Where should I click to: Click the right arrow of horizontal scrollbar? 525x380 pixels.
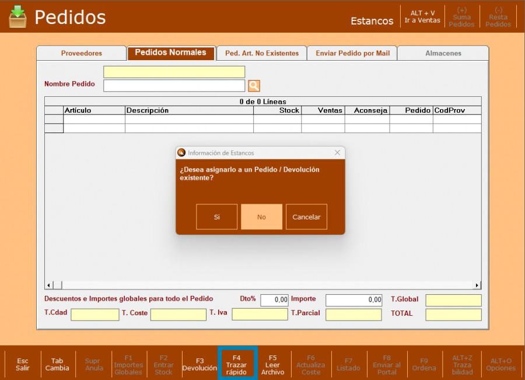click(x=477, y=285)
